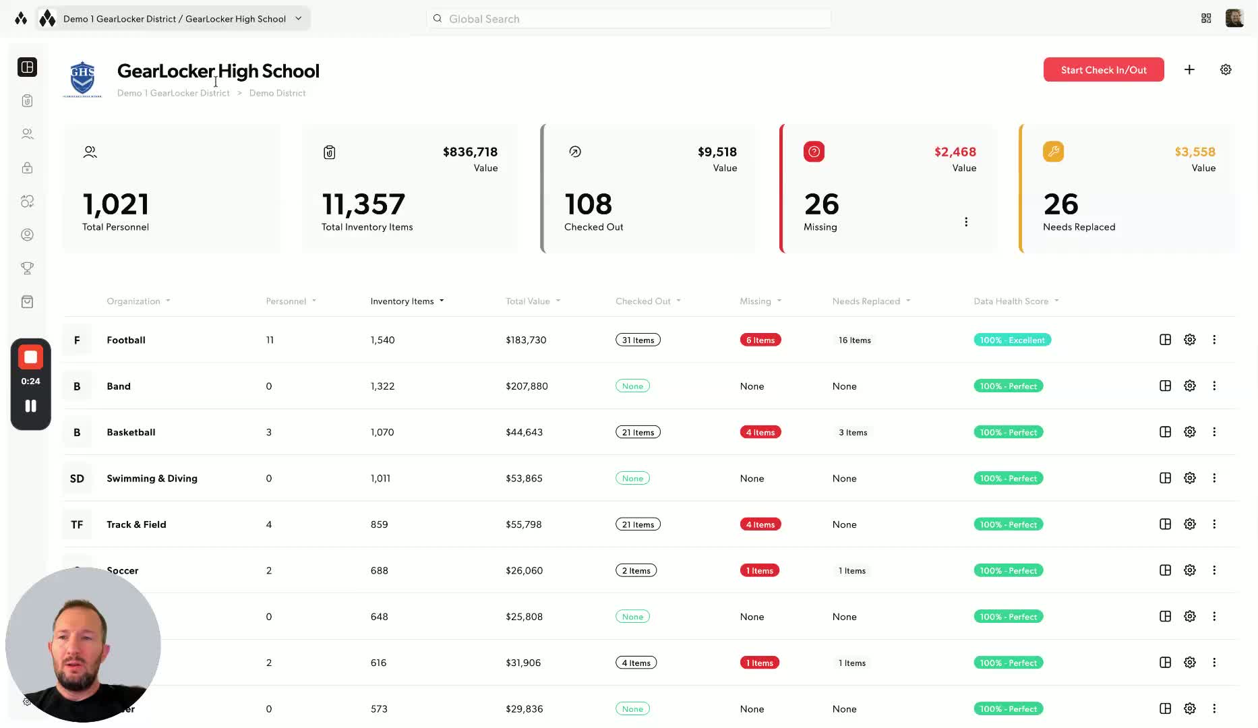Click Football's 100% - Excellent health badge

pyautogui.click(x=1012, y=340)
